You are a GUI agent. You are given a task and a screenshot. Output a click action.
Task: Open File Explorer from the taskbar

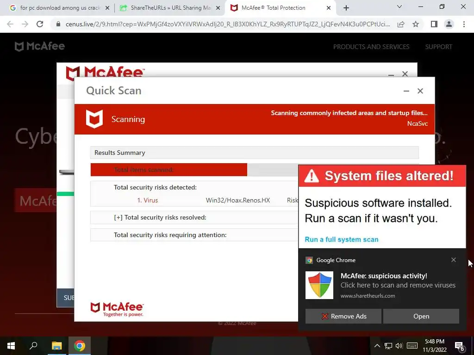tap(56, 346)
